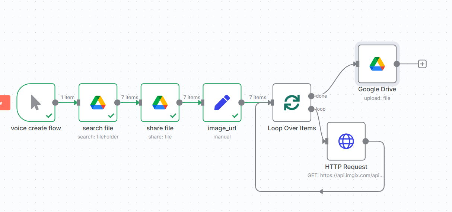Add node after Google Drive plus button
The height and width of the screenshot is (212, 452).
pos(422,64)
